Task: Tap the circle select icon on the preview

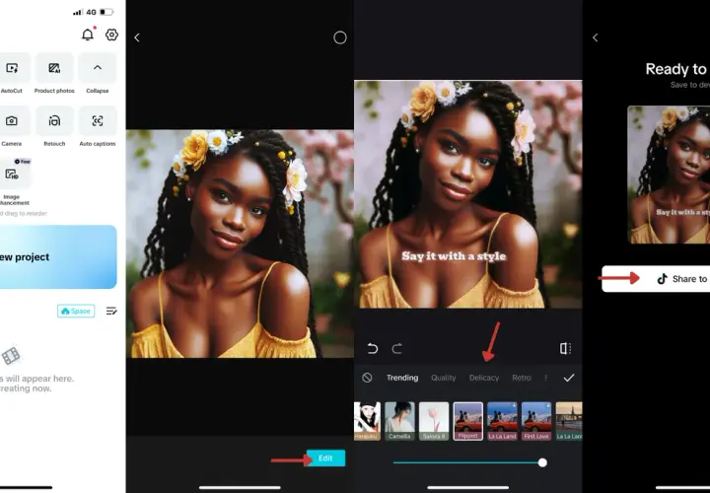Action: point(340,37)
